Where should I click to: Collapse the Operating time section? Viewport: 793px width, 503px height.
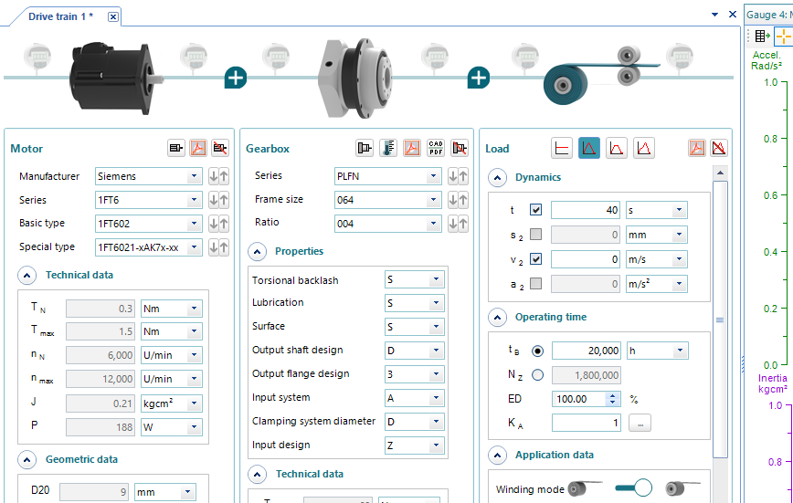click(498, 318)
